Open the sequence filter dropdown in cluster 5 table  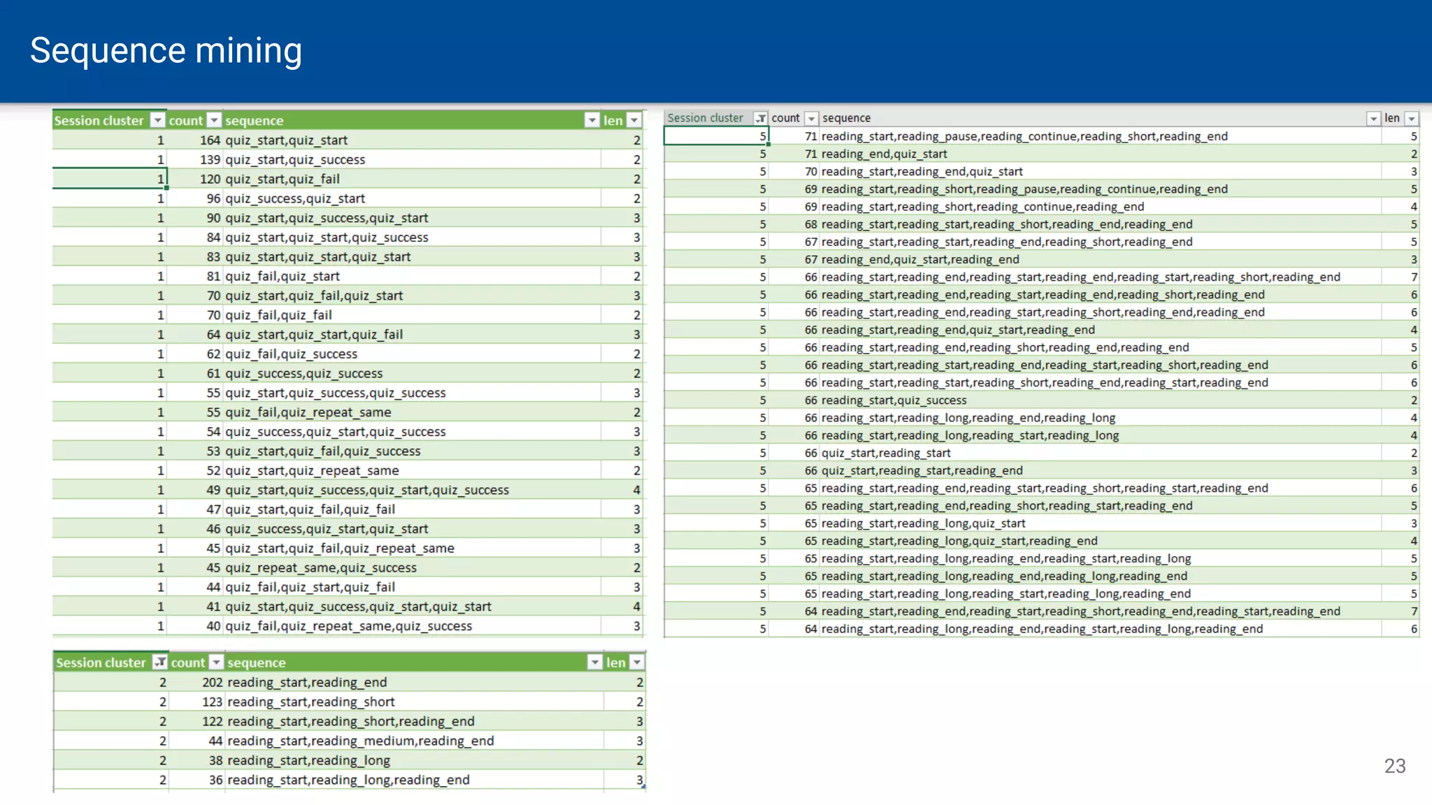click(1373, 118)
